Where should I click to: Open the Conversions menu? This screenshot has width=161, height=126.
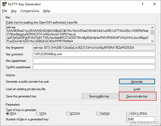pos(30,11)
